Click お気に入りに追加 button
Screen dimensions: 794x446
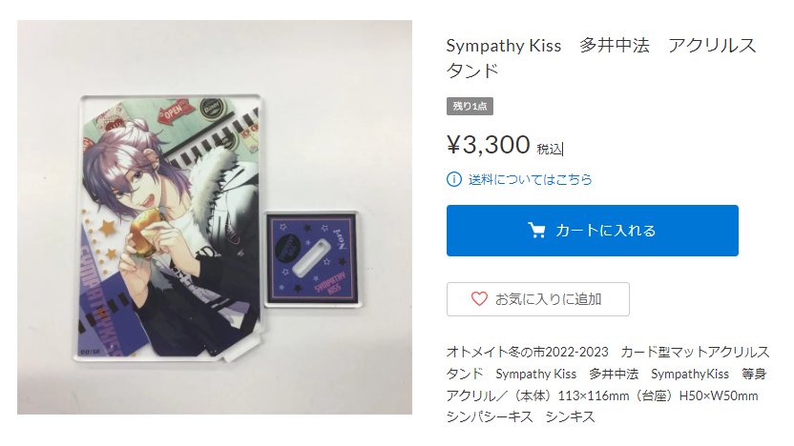(538, 299)
